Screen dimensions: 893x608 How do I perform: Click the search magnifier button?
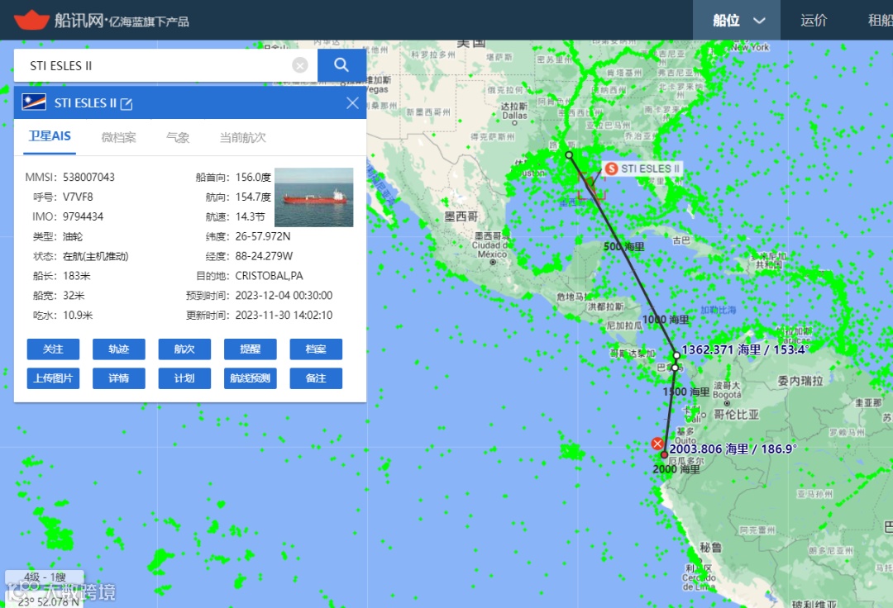point(341,65)
